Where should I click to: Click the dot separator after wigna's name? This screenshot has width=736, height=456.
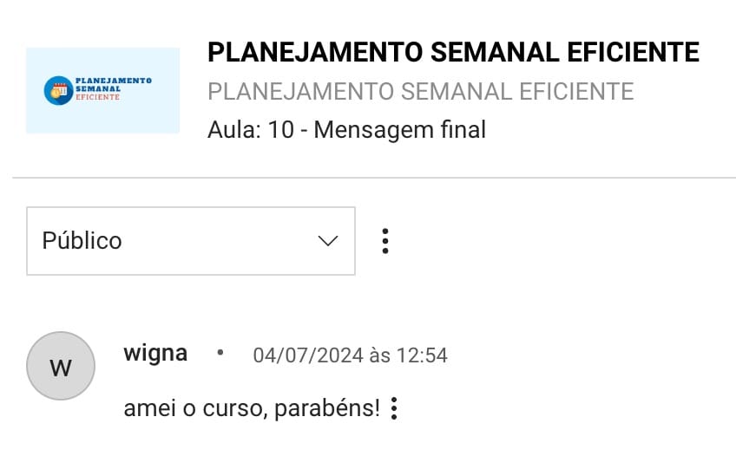(x=220, y=353)
